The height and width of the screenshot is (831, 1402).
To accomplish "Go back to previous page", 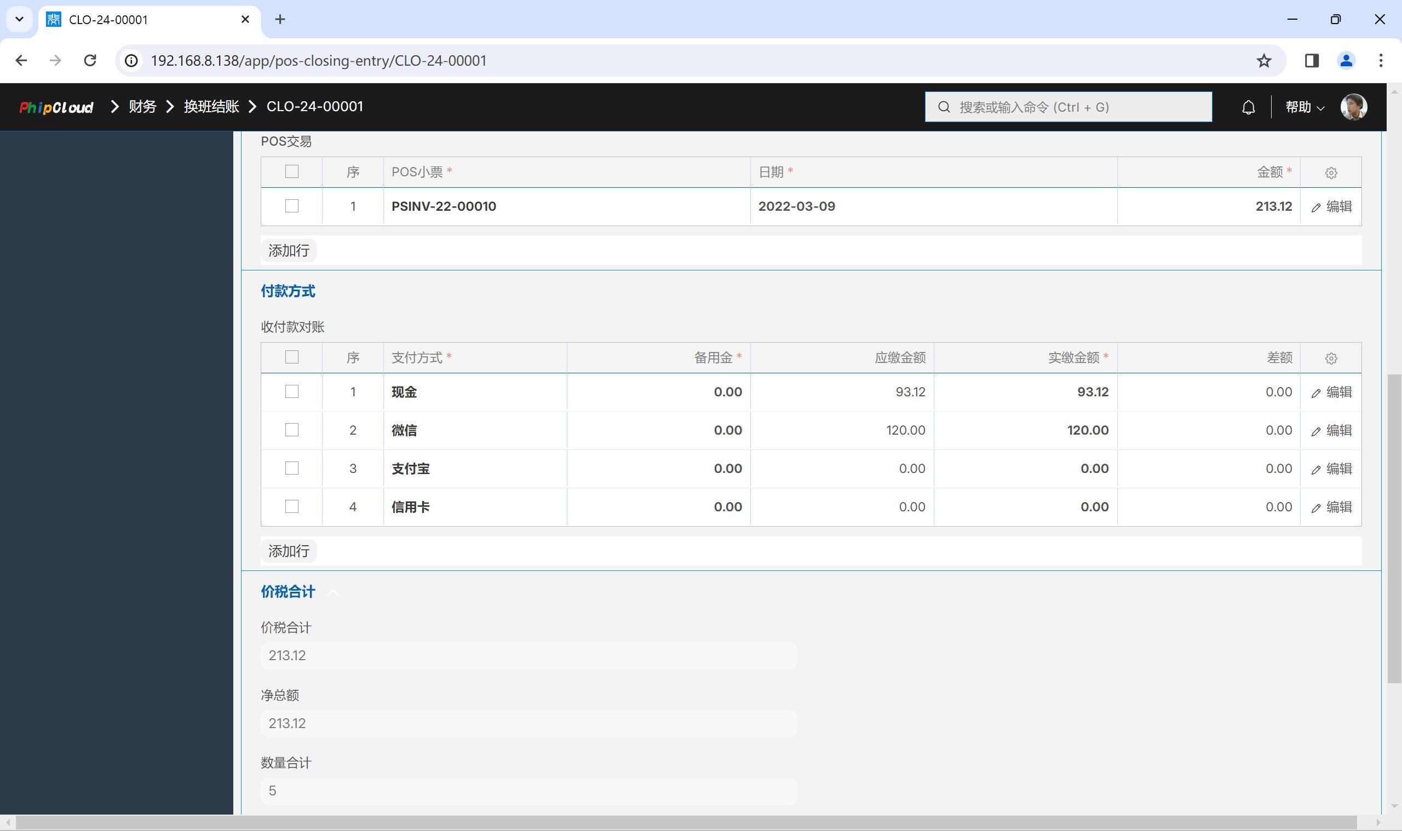I will pos(21,60).
